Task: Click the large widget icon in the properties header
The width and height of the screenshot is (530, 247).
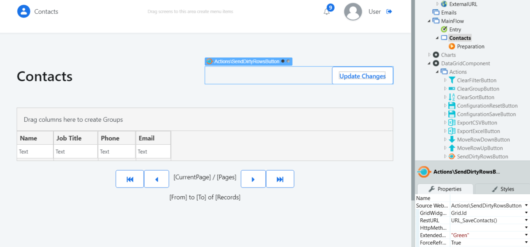Action: [x=424, y=172]
